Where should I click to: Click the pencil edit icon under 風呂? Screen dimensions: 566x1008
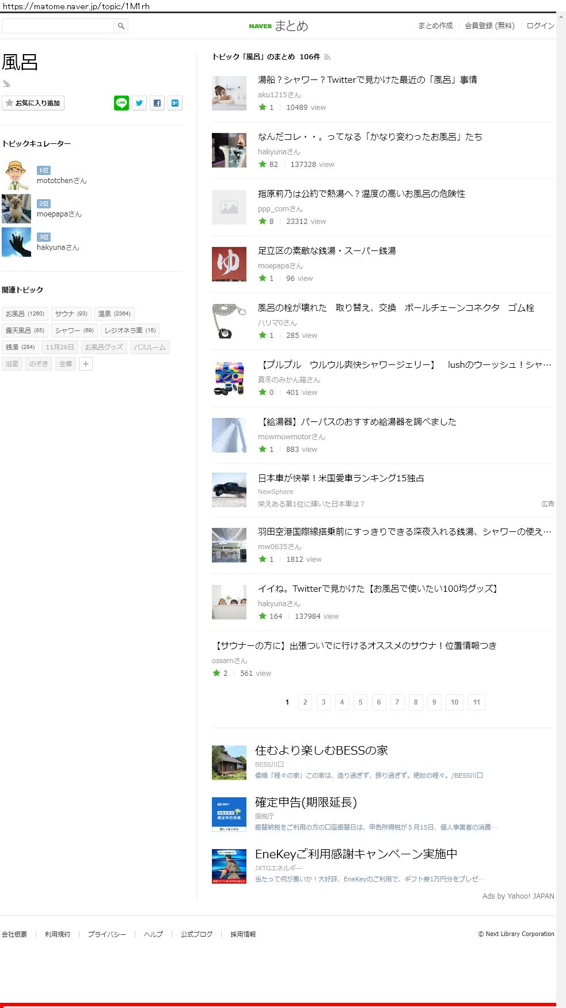[x=7, y=84]
